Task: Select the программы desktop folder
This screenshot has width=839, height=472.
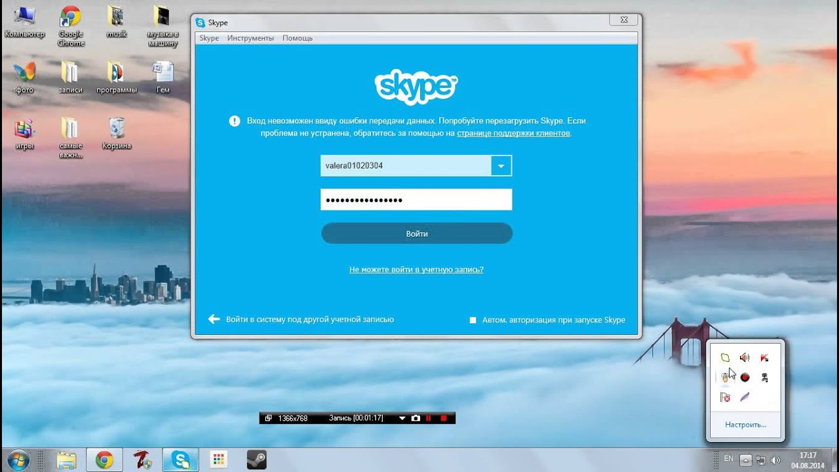Action: coord(117,78)
